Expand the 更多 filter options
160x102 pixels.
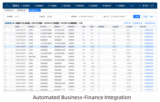tap(152, 17)
